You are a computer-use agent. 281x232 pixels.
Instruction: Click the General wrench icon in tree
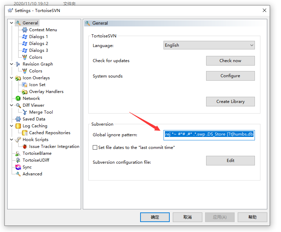(18, 23)
